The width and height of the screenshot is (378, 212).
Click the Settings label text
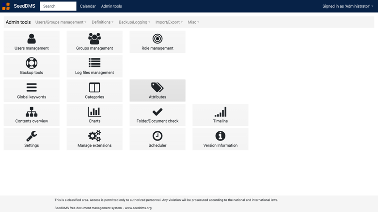[31, 145]
